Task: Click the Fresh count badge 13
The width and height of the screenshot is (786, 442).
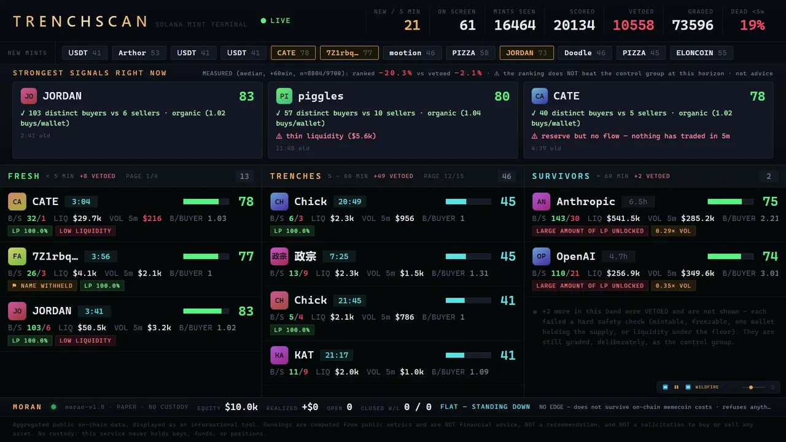Action: (244, 176)
